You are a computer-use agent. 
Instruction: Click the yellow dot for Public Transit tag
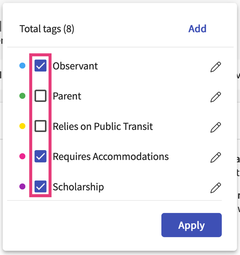pyautogui.click(x=22, y=126)
